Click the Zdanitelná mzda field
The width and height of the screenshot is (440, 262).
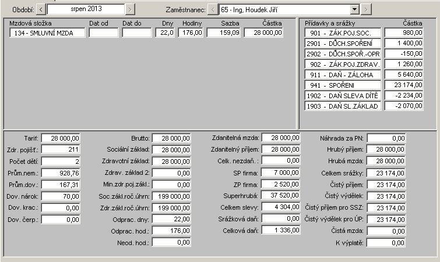click(281, 138)
